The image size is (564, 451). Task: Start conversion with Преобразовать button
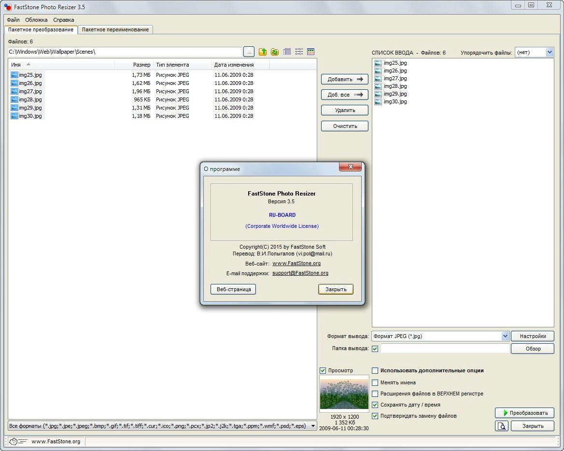coord(525,413)
